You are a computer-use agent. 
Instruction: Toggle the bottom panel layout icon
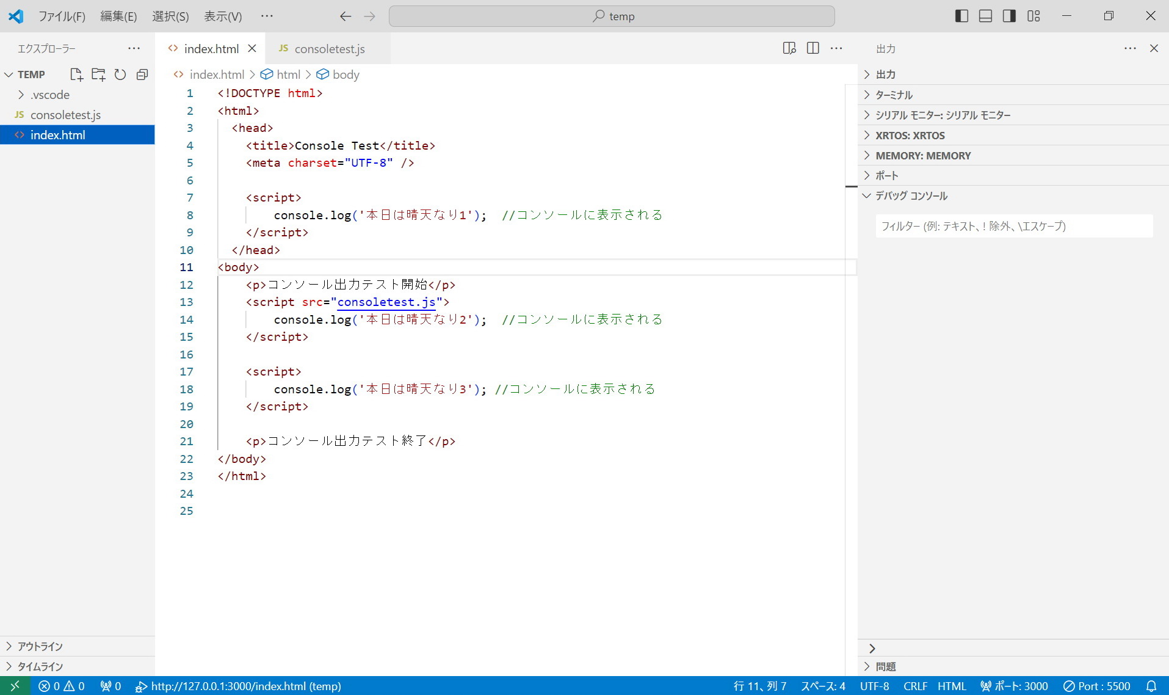point(985,16)
